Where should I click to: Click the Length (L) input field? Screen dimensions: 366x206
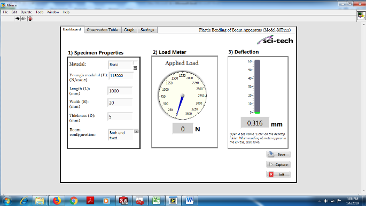(120, 91)
